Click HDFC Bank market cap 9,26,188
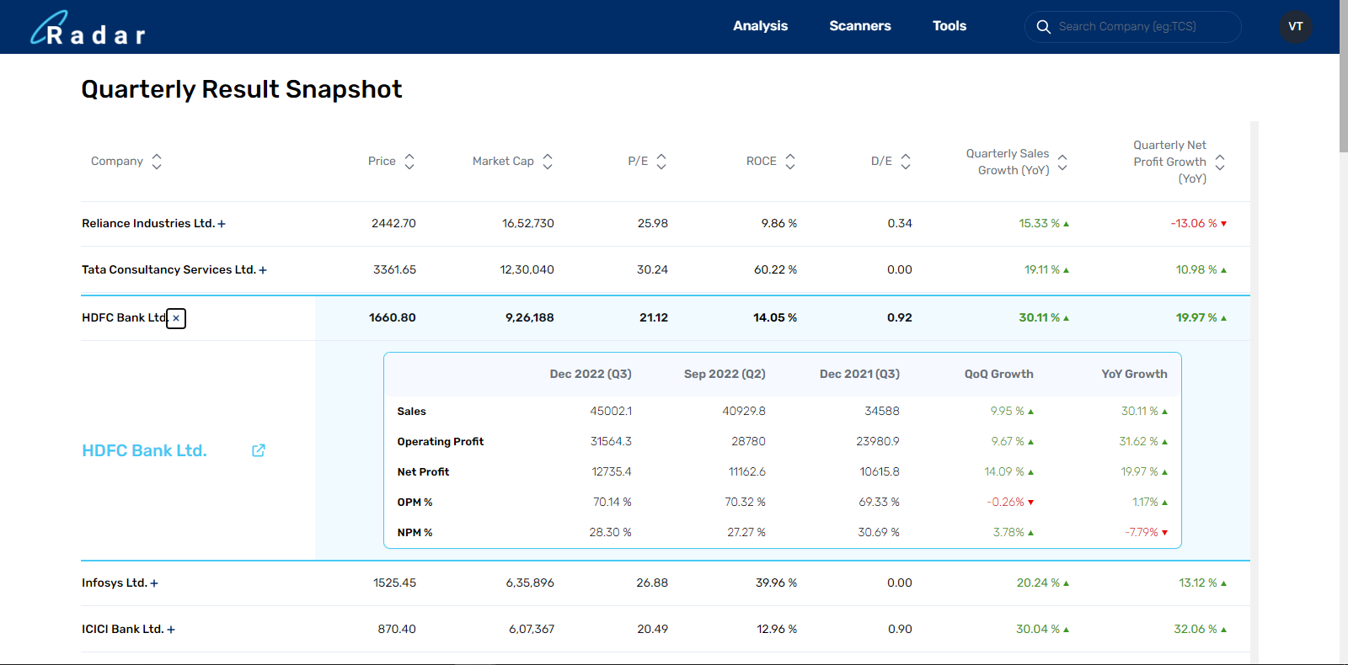Viewport: 1348px width, 665px height. click(530, 317)
